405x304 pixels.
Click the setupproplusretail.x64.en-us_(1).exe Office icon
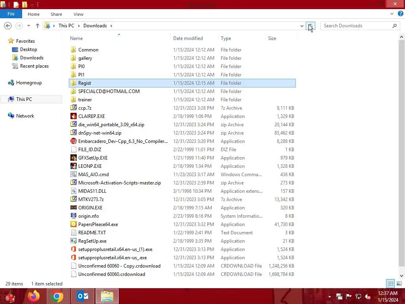74,249
